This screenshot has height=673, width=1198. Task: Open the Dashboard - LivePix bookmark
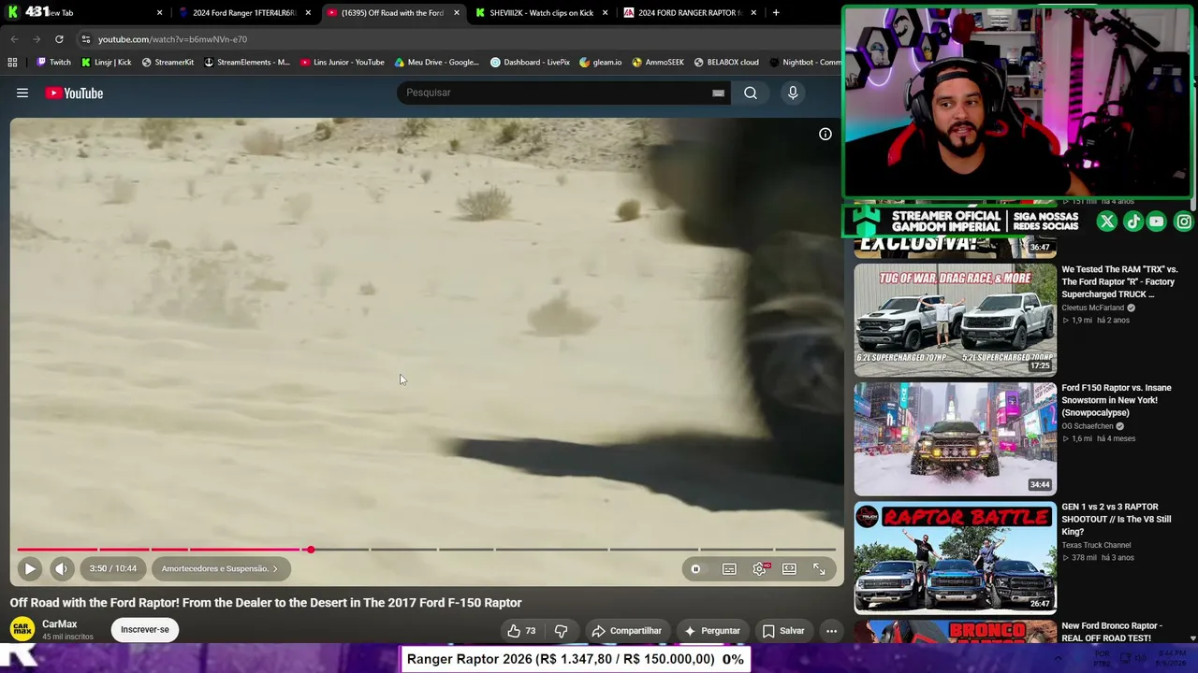click(530, 63)
